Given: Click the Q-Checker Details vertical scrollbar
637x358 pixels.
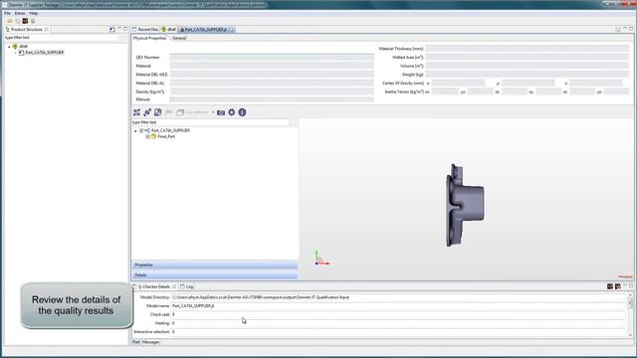Looking at the screenshot, I should (x=630, y=315).
